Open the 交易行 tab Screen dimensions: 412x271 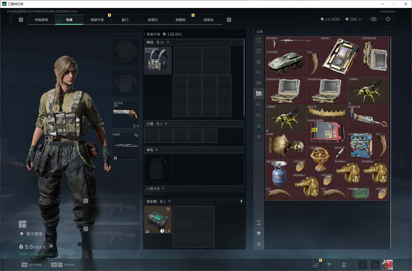coord(153,20)
